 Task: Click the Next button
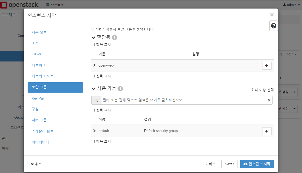tap(230, 164)
